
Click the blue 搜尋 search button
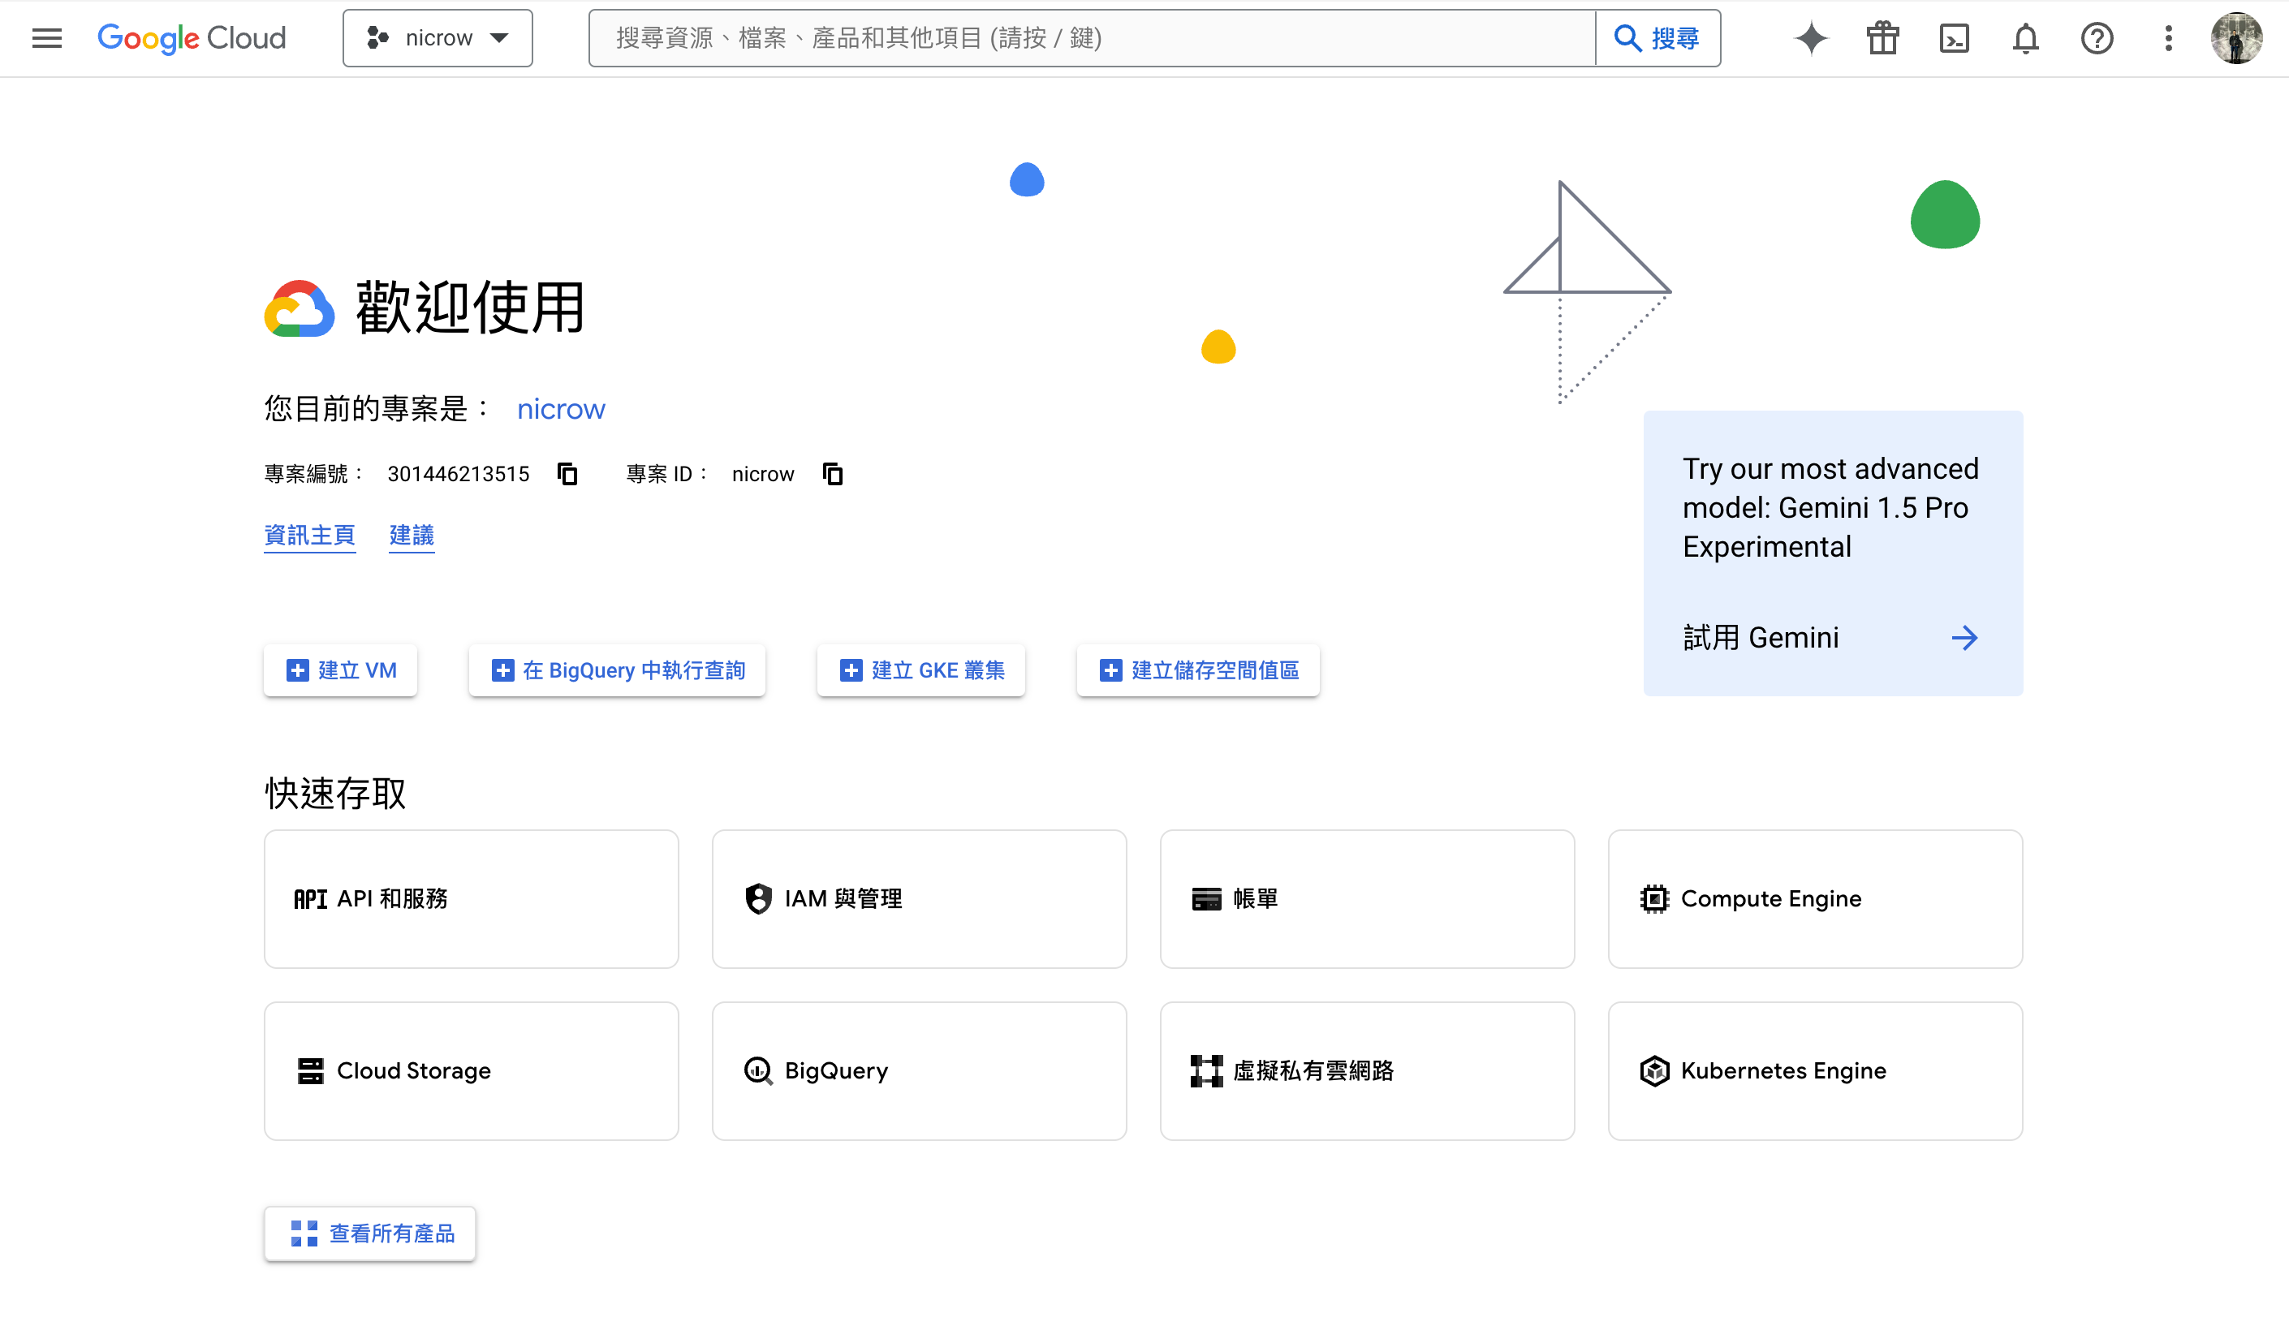pyautogui.click(x=1657, y=38)
